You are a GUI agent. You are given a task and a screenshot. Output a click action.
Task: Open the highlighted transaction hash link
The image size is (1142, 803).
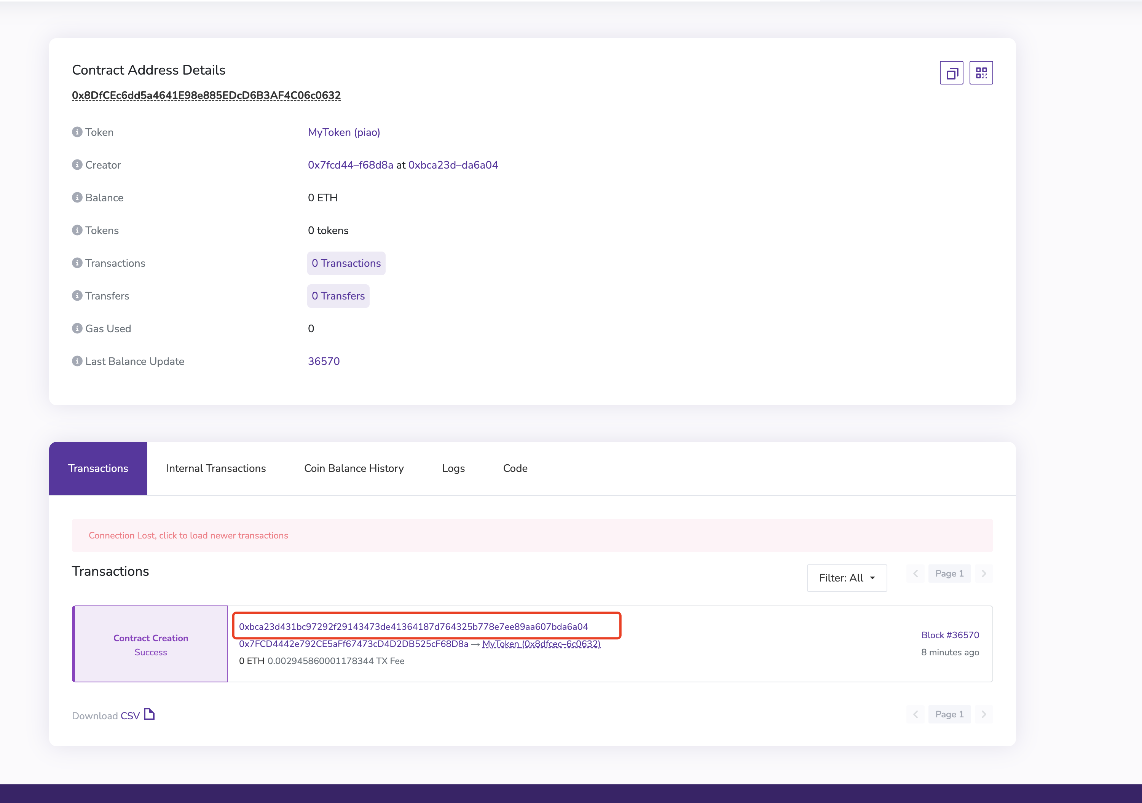tap(413, 626)
